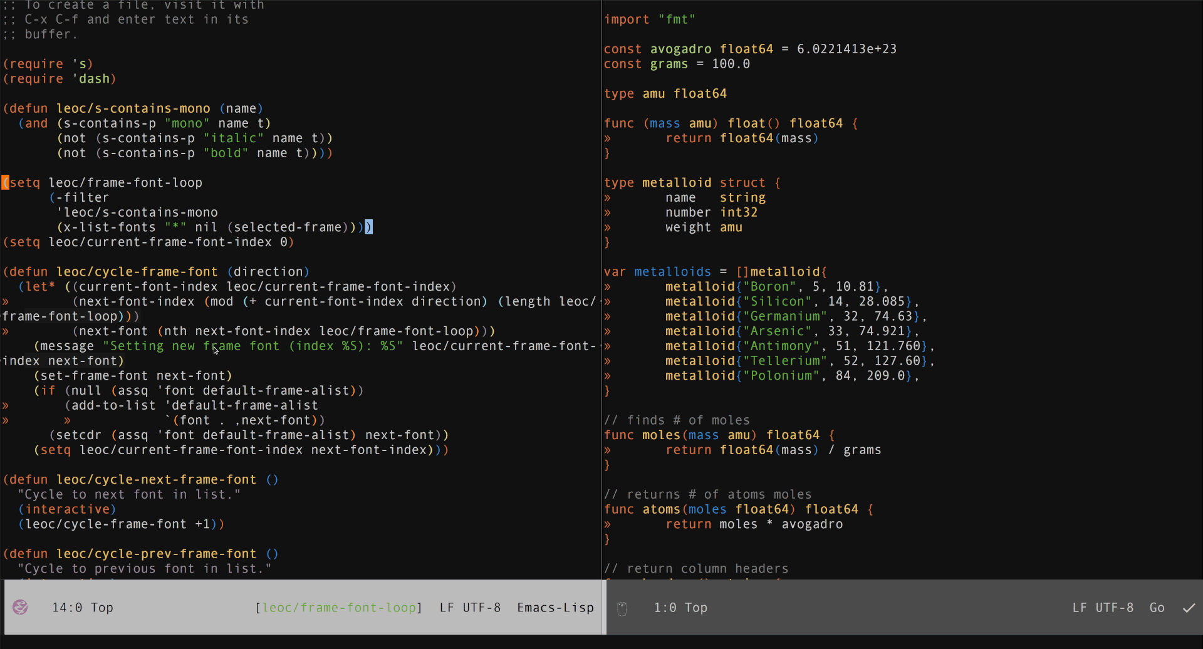
Task: Click the weight amu struct field
Action: pos(704,227)
